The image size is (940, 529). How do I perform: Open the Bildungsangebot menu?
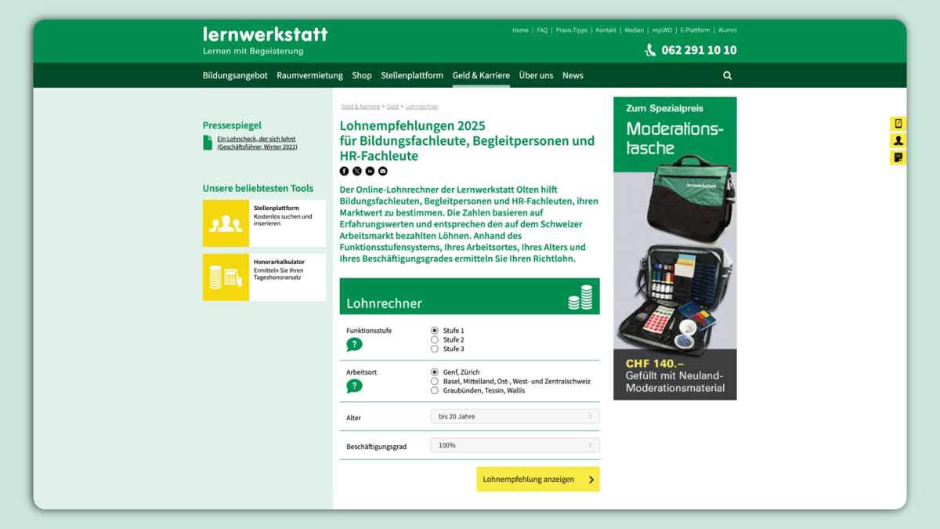[x=235, y=76]
